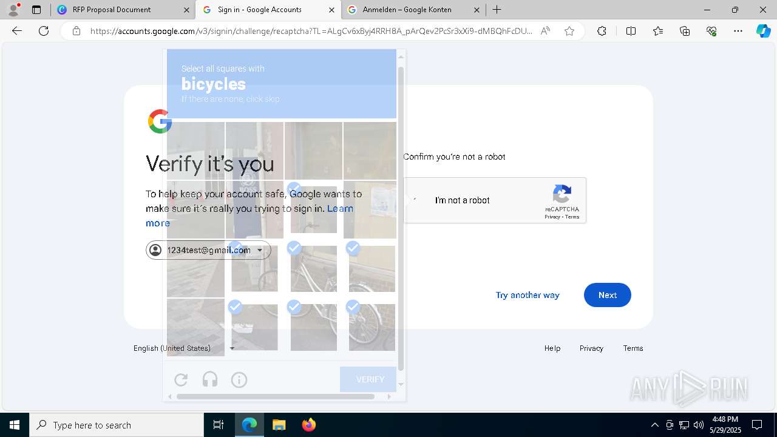
Task: Click the address bar URL
Action: point(311,31)
